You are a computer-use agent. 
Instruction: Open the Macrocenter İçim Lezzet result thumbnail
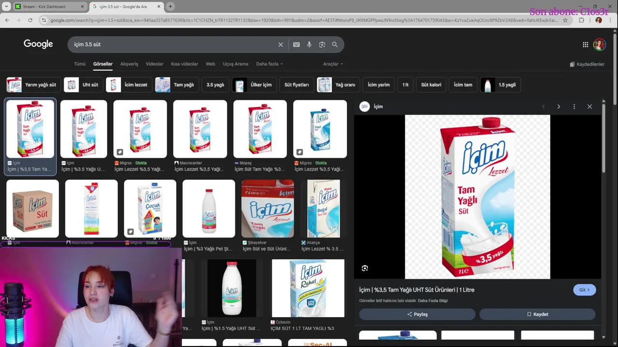click(200, 129)
